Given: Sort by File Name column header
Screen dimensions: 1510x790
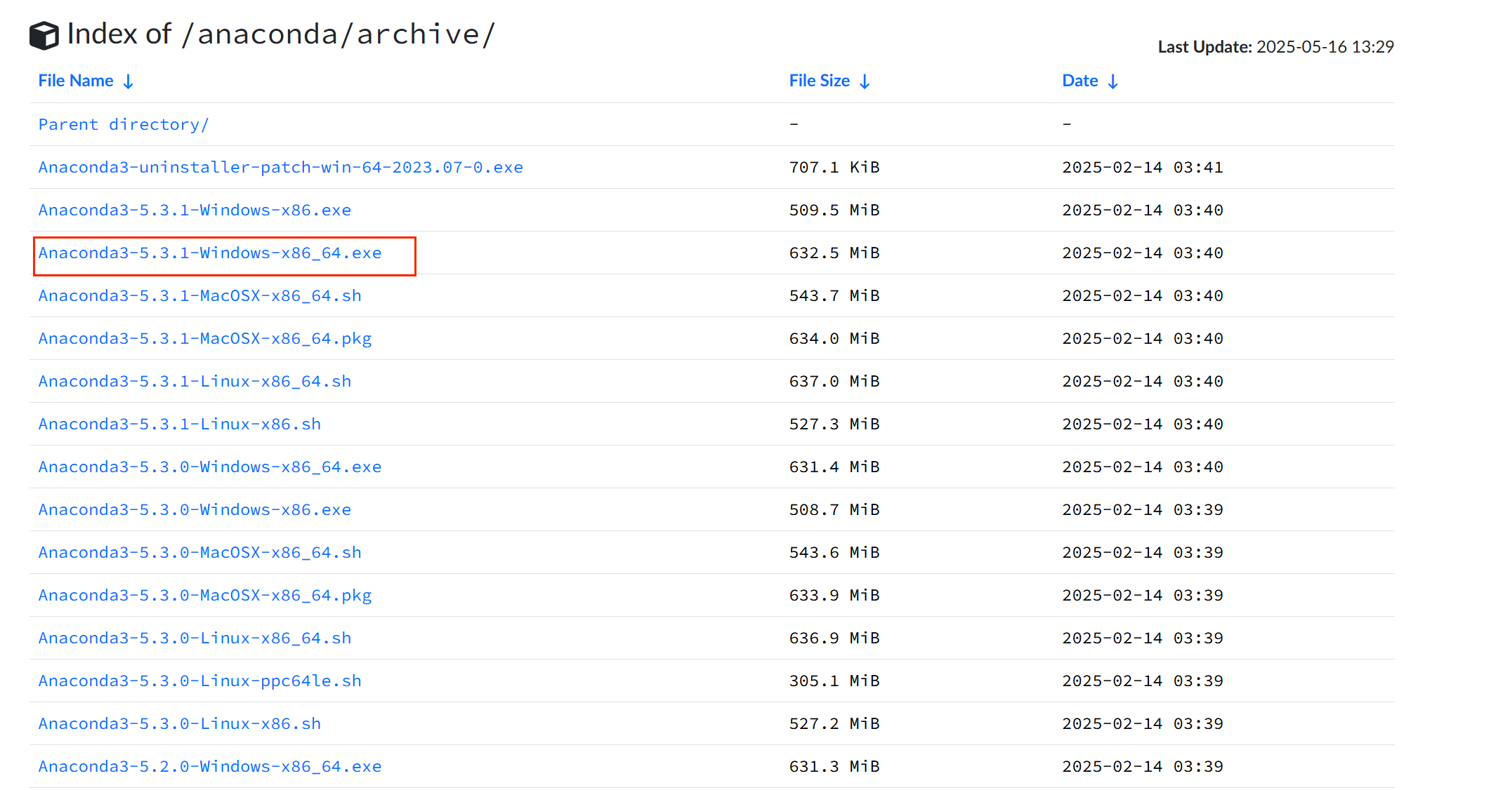Looking at the screenshot, I should coord(76,81).
